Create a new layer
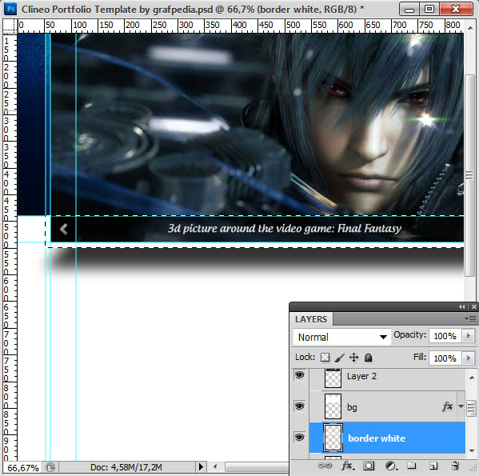This screenshot has height=476, width=479. tap(433, 466)
